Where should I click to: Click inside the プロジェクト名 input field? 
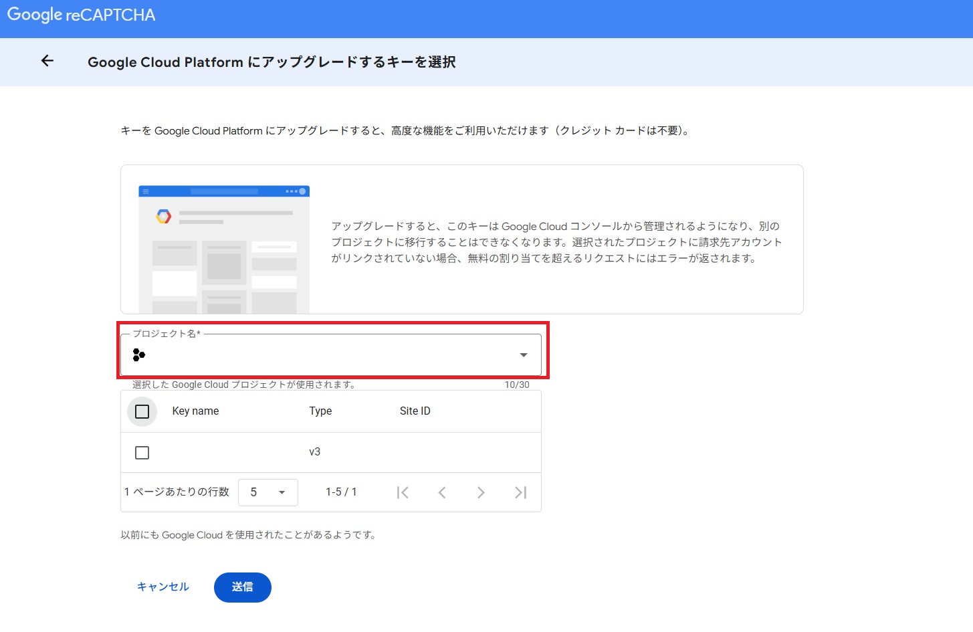coord(301,354)
